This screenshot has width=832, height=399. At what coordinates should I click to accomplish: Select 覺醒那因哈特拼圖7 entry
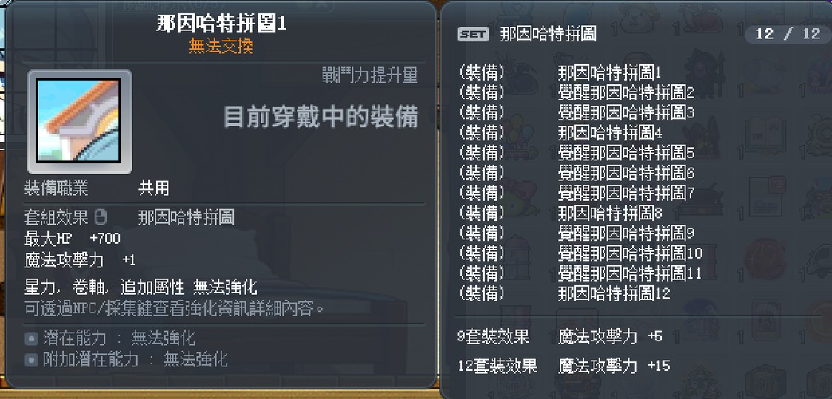click(625, 194)
